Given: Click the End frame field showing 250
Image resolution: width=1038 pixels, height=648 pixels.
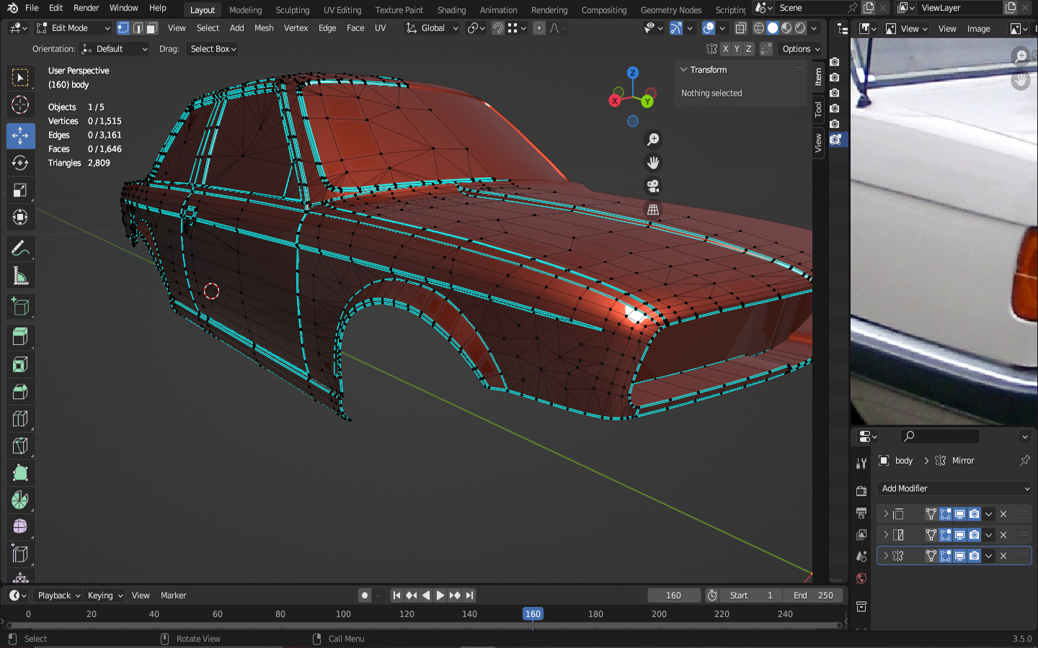Looking at the screenshot, I should [814, 595].
